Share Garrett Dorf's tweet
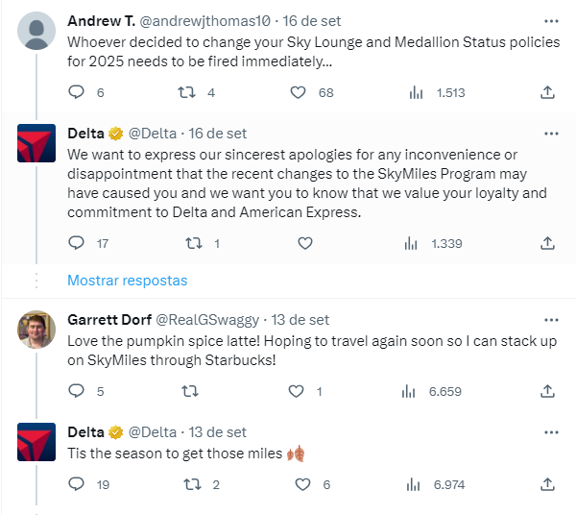This screenshot has width=576, height=515. point(548,391)
